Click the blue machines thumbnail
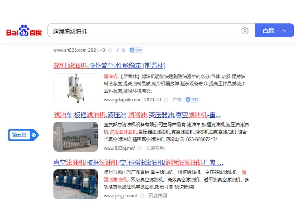The image size is (296, 223). (x=76, y=184)
